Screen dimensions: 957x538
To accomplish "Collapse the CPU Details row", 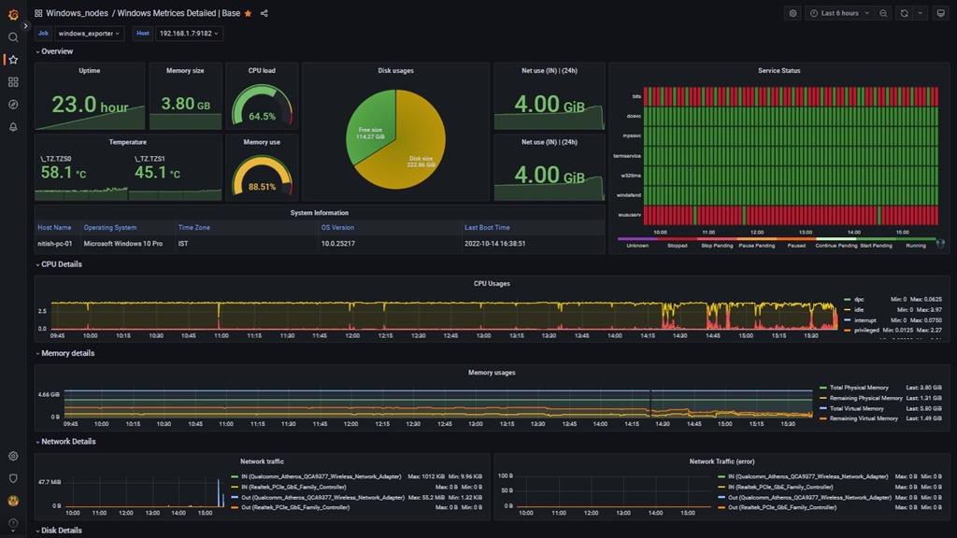I will tap(61, 264).
